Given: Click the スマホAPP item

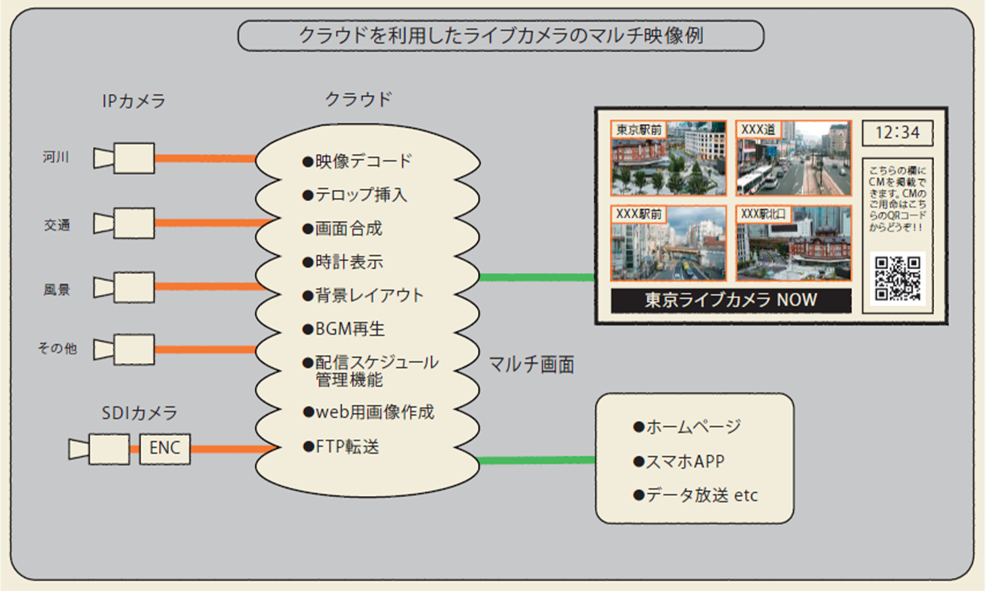Looking at the screenshot, I should point(678,460).
